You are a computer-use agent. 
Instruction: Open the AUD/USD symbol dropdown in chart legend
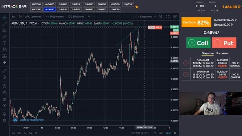25,23
